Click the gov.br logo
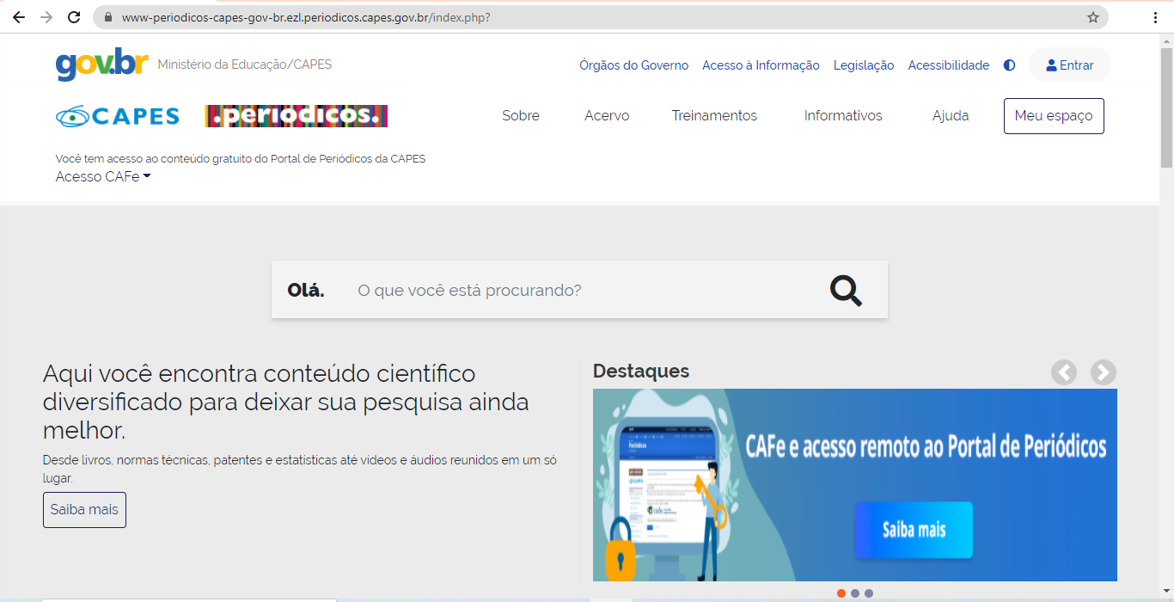 point(102,64)
